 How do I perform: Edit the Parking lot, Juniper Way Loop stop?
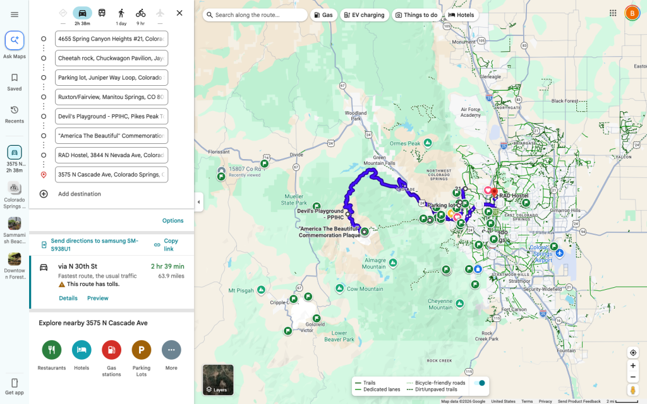(111, 78)
